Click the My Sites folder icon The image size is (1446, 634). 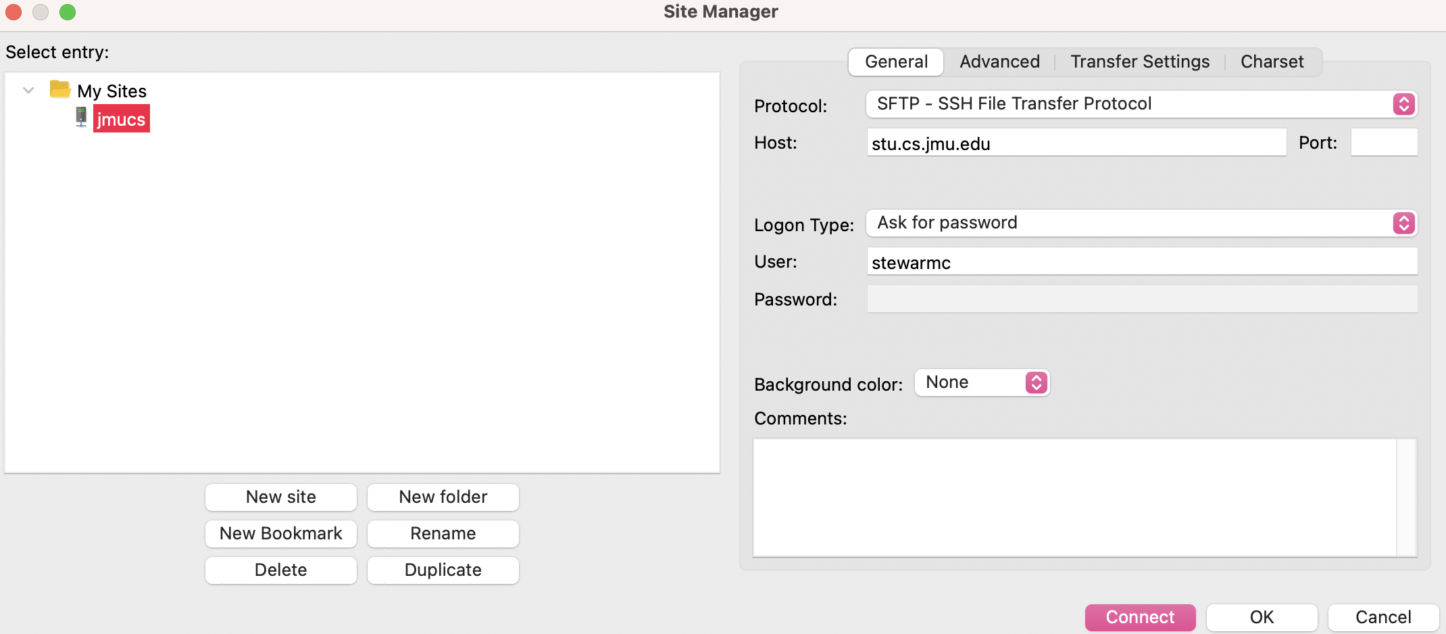pos(59,90)
